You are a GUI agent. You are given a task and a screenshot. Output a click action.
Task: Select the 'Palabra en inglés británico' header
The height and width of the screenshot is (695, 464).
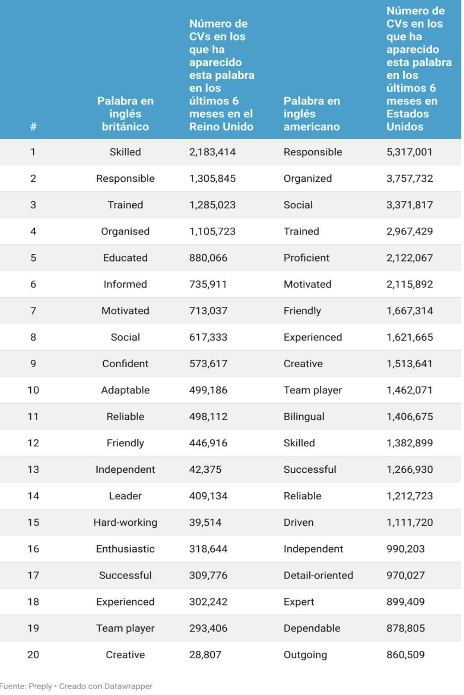(125, 114)
